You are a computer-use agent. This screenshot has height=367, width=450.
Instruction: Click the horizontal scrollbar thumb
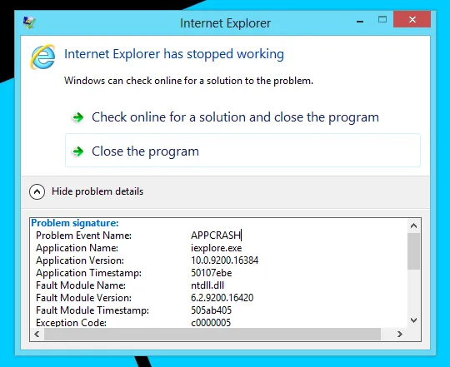pyautogui.click(x=212, y=334)
